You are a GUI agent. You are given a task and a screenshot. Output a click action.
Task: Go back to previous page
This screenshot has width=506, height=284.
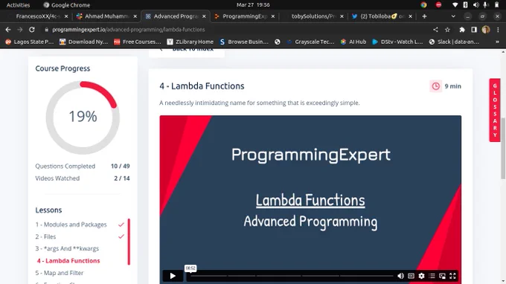tap(8, 30)
